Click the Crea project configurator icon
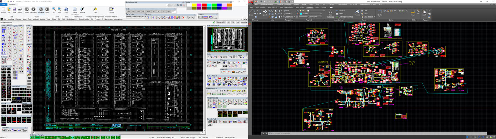 click(x=95, y=9)
